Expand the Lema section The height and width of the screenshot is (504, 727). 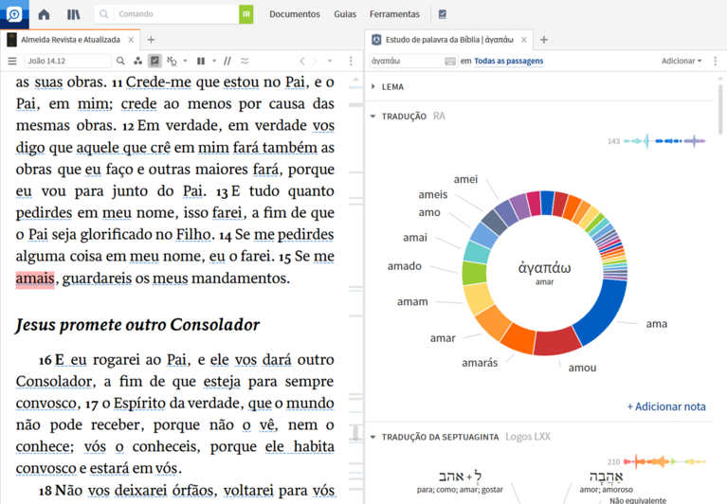pyautogui.click(x=373, y=86)
